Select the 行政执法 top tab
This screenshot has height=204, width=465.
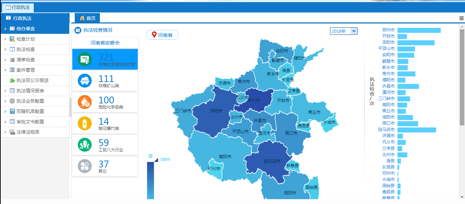coord(18,7)
